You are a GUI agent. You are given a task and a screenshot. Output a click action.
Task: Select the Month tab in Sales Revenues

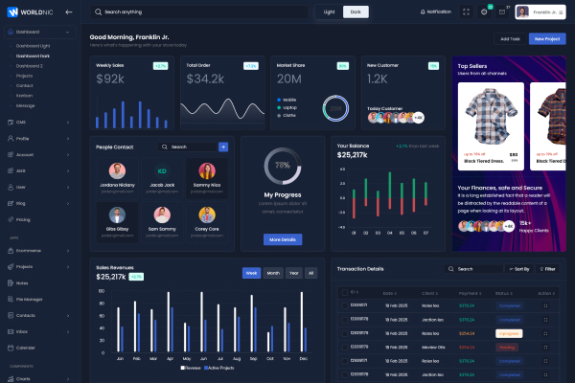(x=273, y=273)
